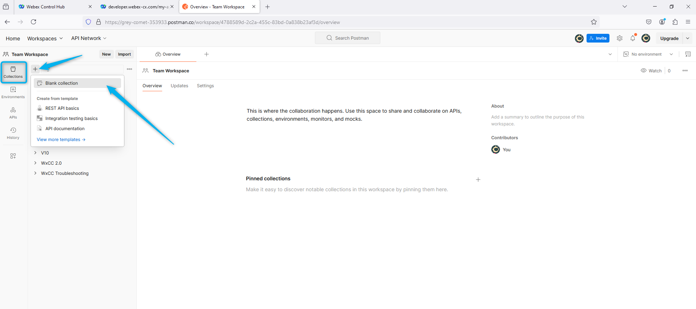Click the About summary placeholder text
This screenshot has height=309, width=696.
click(537, 120)
